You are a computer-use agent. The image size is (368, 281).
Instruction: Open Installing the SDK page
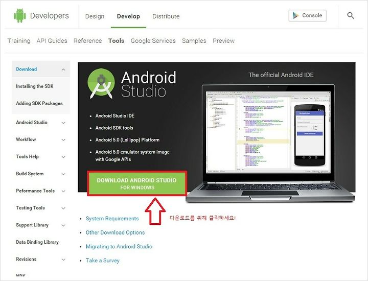35,86
